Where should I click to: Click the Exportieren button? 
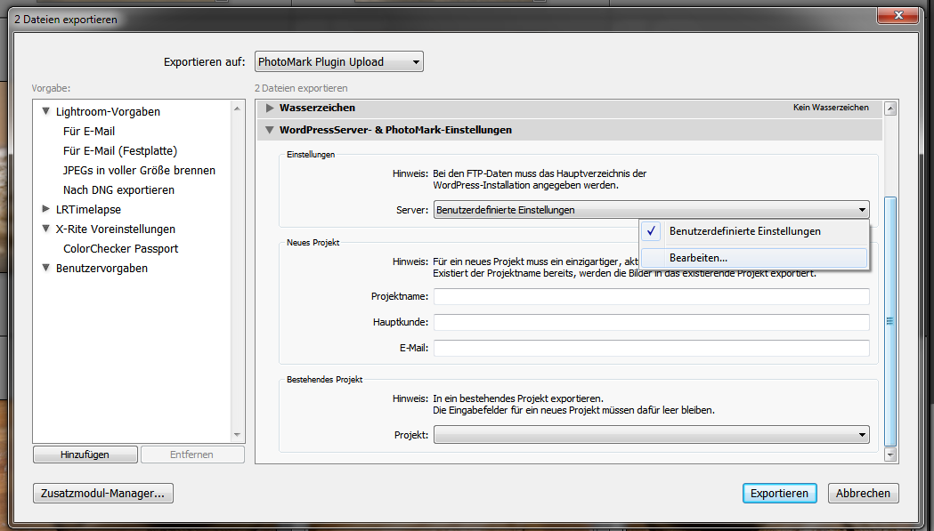[x=779, y=494]
